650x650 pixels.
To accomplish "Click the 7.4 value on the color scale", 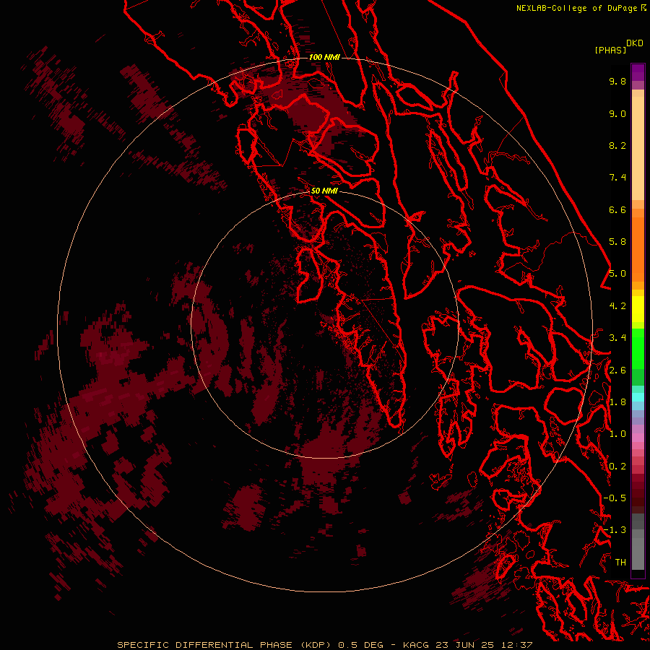I will 617,178.
